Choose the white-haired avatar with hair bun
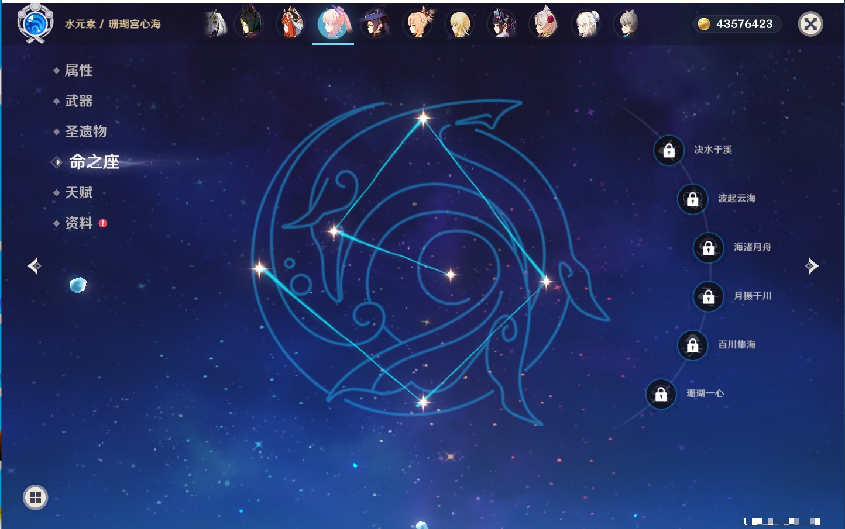The image size is (845, 529). tap(586, 23)
